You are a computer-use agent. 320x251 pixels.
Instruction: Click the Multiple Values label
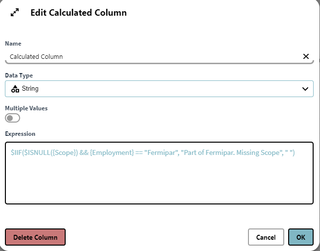tap(26, 108)
